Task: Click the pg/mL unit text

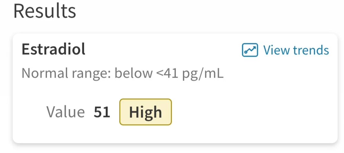Action: tap(203, 74)
